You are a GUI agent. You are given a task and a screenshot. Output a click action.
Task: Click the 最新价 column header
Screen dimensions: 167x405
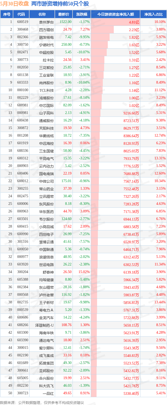[x=64, y=14]
